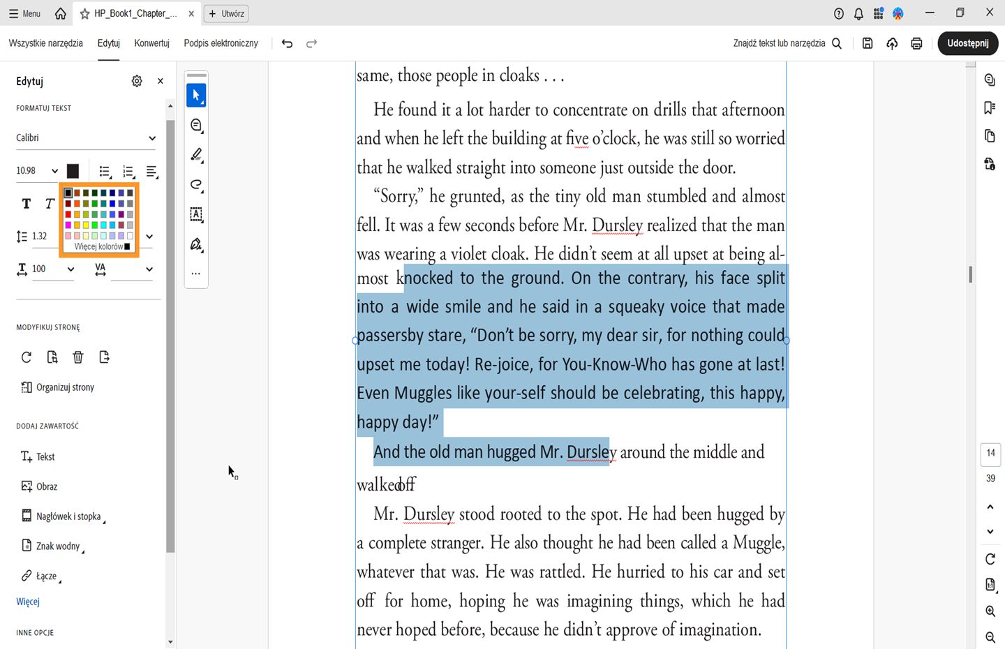
Task: Open the signature pen tool
Action: point(196,244)
